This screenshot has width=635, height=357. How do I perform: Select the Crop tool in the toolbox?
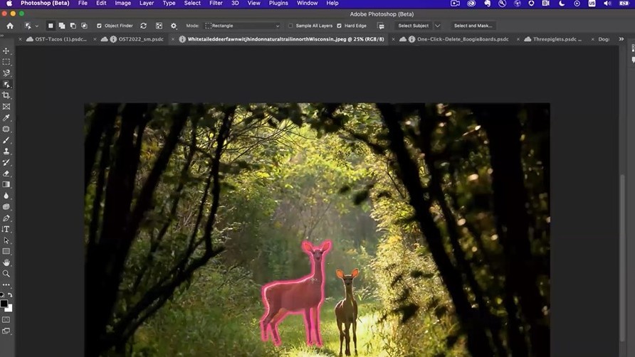pos(6,95)
